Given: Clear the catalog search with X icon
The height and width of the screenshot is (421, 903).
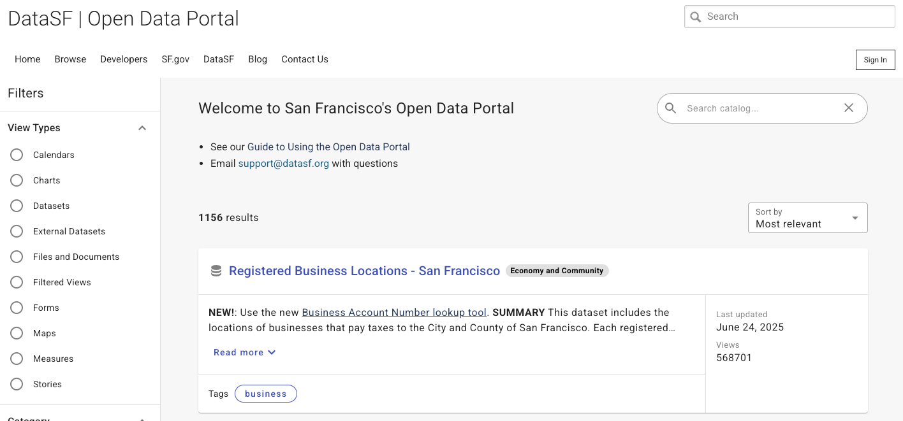Looking at the screenshot, I should pyautogui.click(x=849, y=108).
